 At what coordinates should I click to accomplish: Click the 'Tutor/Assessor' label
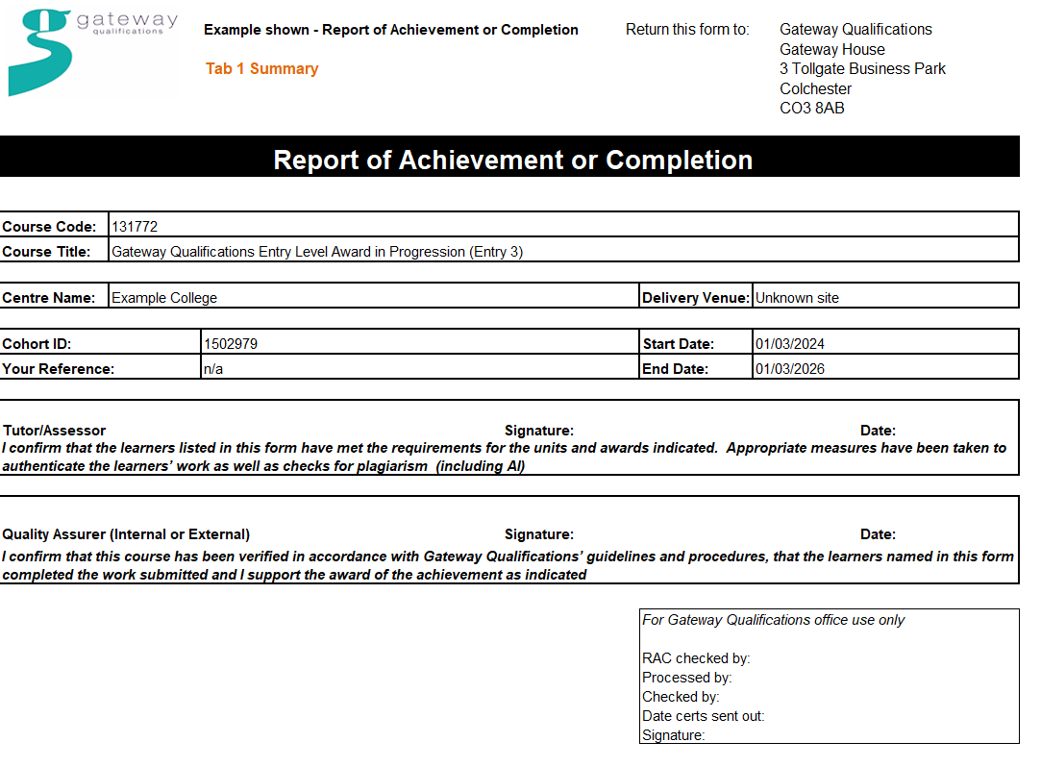(x=55, y=431)
